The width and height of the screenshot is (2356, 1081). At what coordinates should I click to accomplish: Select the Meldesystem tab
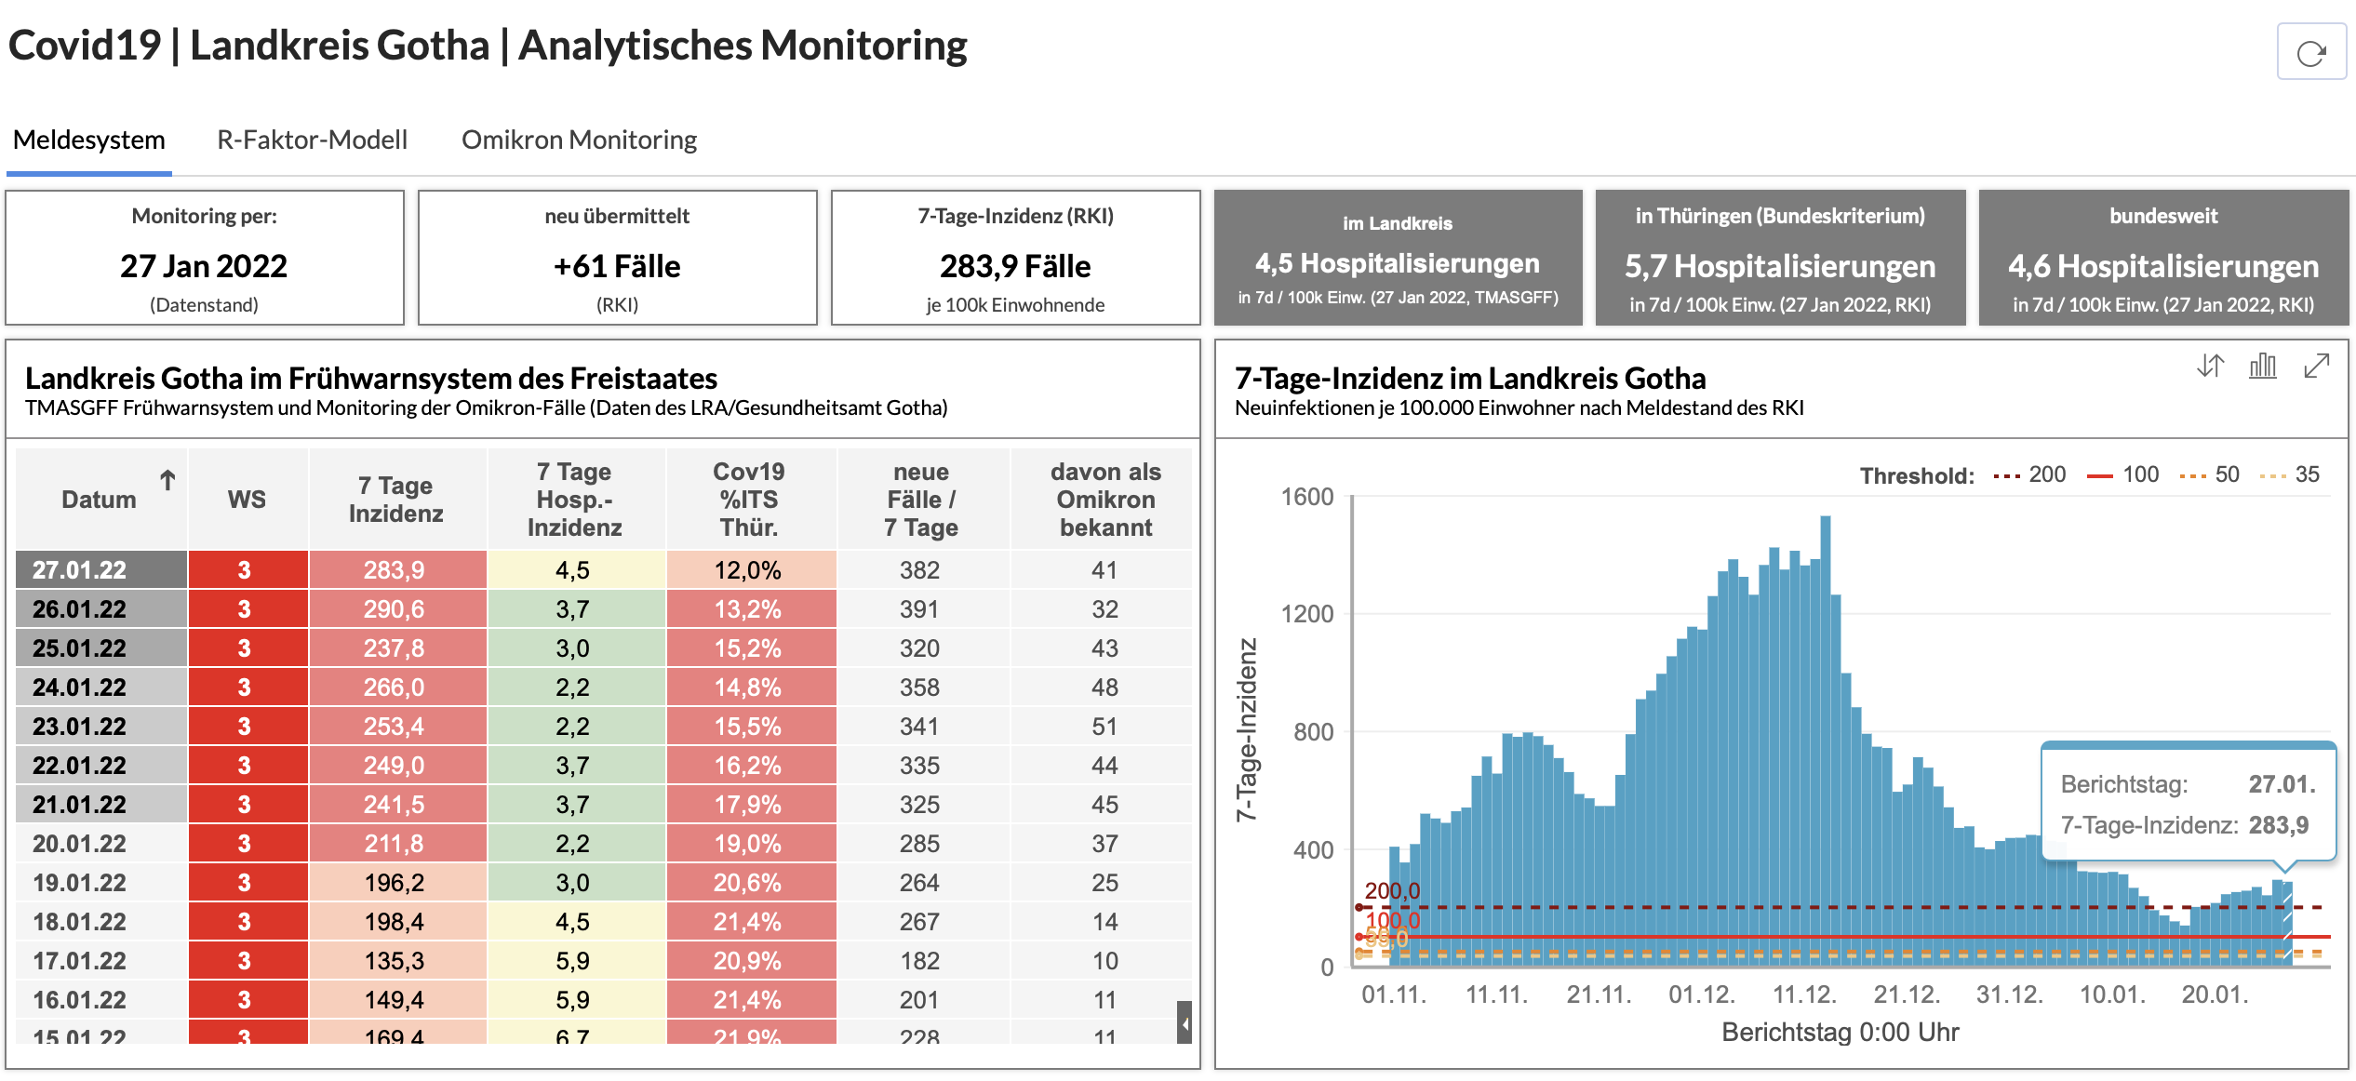tap(89, 140)
